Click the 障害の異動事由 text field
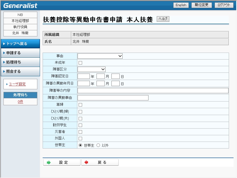This screenshot has height=178, width=237. [x=113, y=98]
